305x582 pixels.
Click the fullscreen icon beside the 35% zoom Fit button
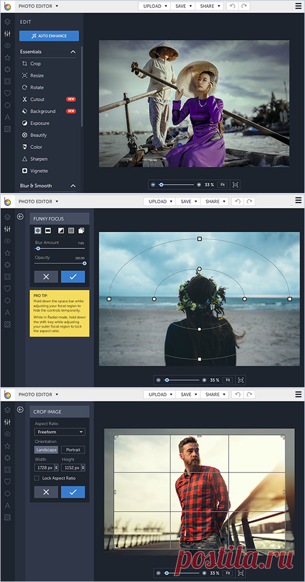pos(241,380)
